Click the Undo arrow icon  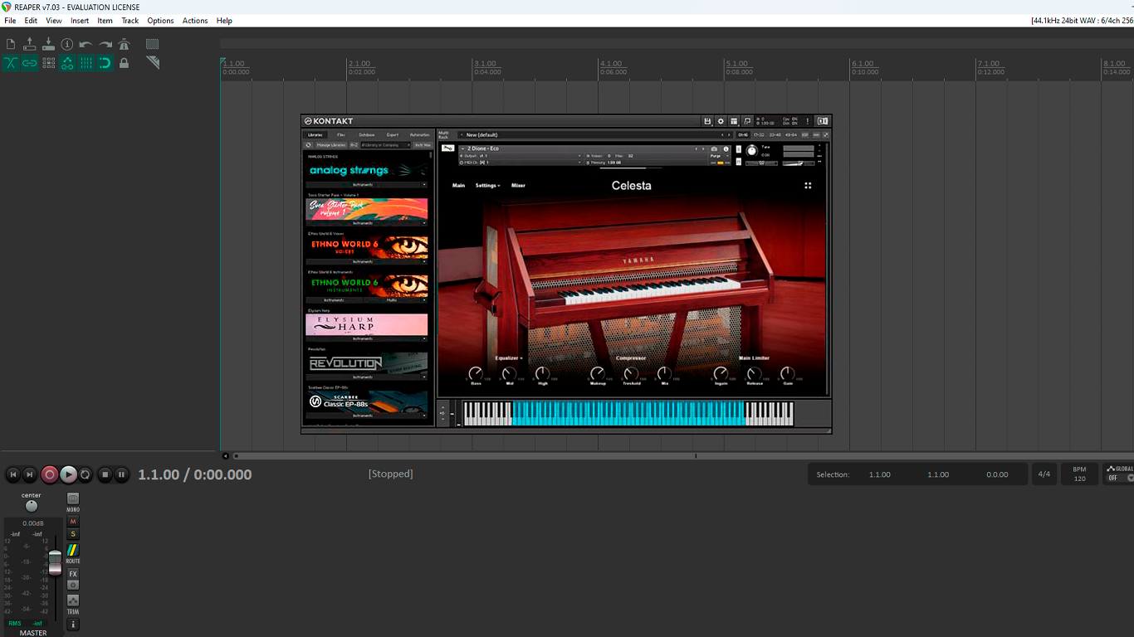(x=86, y=44)
